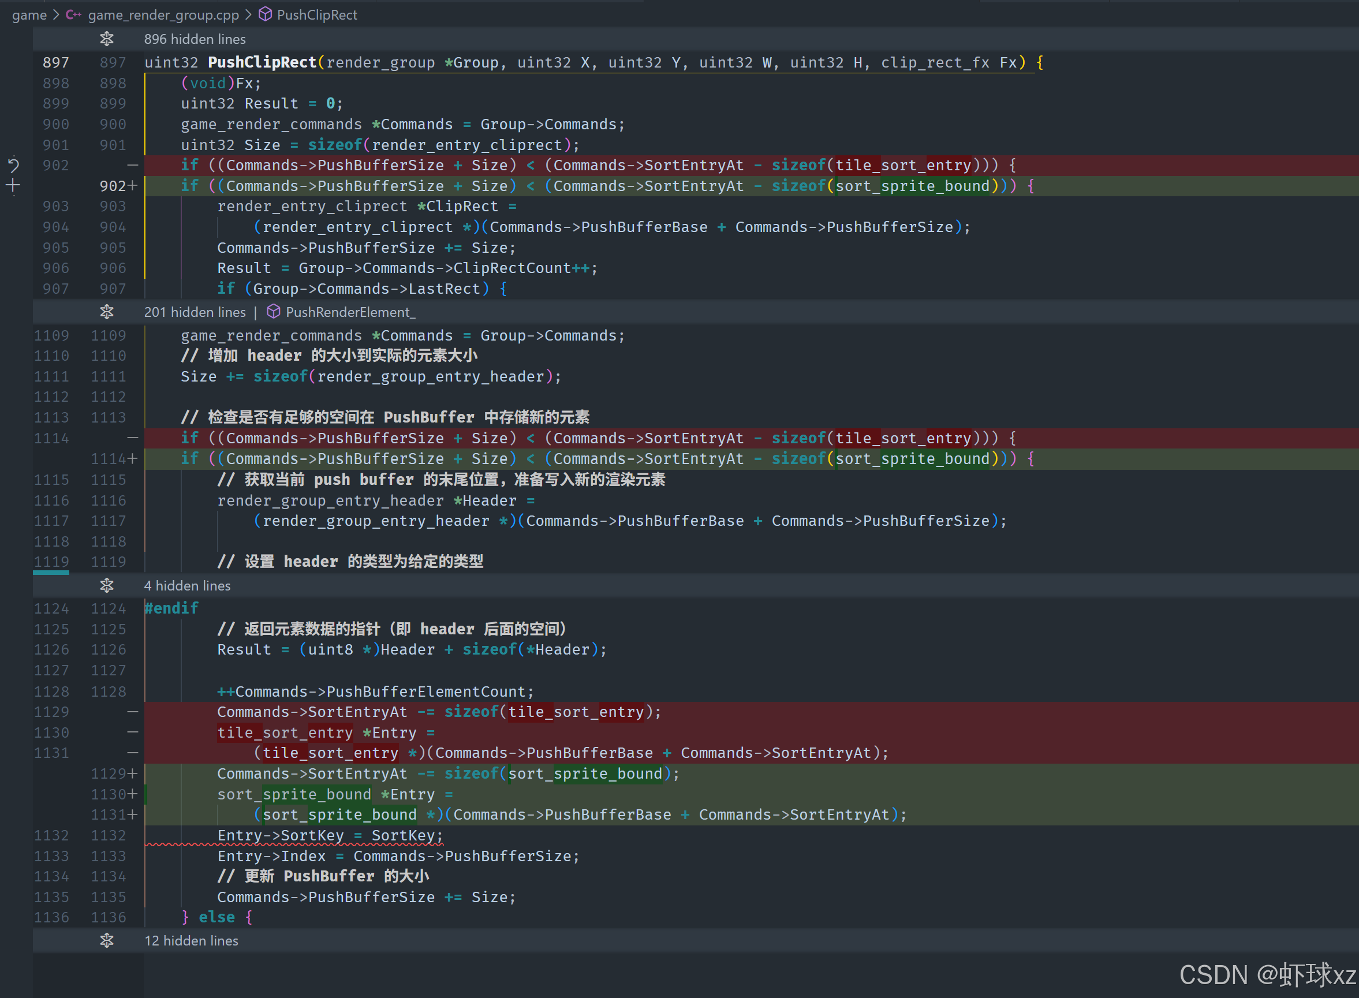Click the '896 hidden lines' label

tap(195, 39)
